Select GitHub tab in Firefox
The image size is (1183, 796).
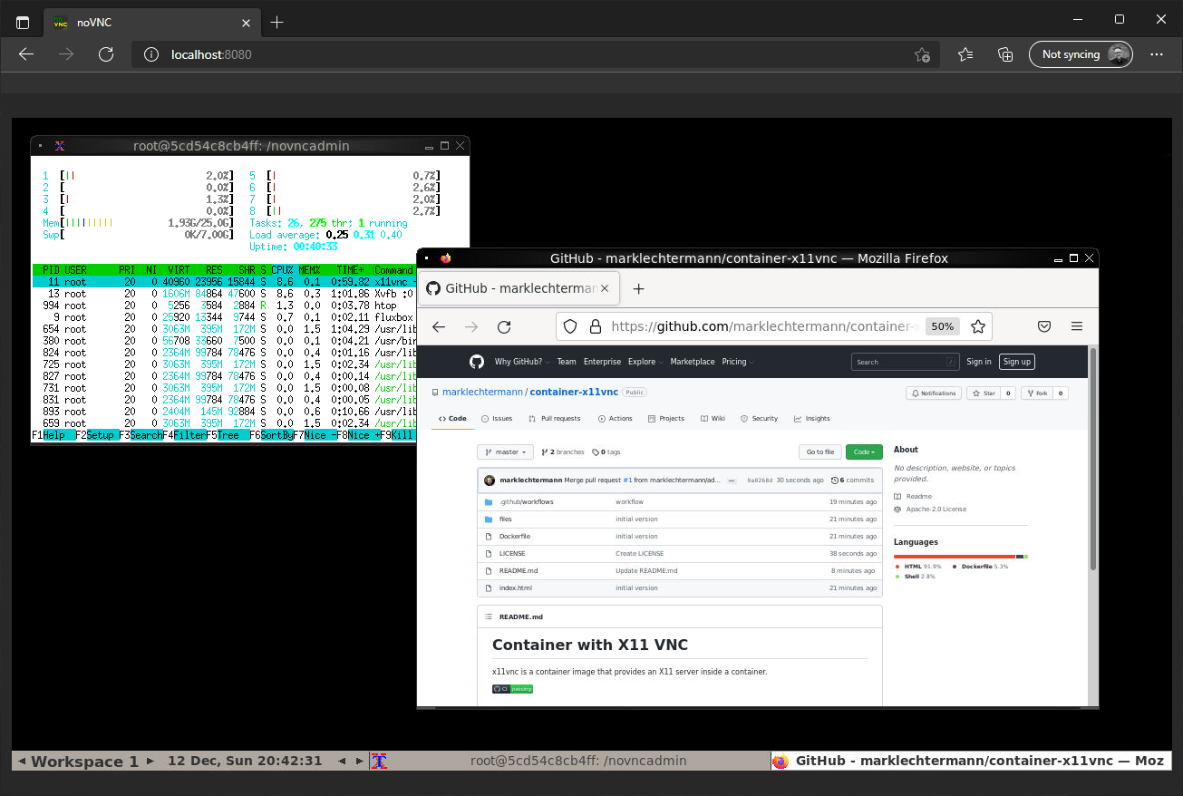[519, 288]
